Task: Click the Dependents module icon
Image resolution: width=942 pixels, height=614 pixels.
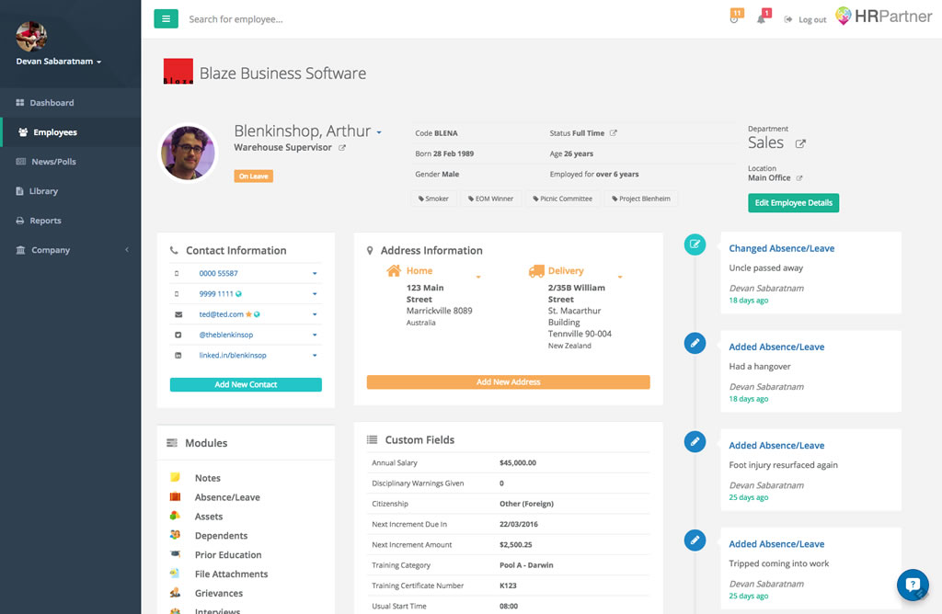Action: (175, 535)
